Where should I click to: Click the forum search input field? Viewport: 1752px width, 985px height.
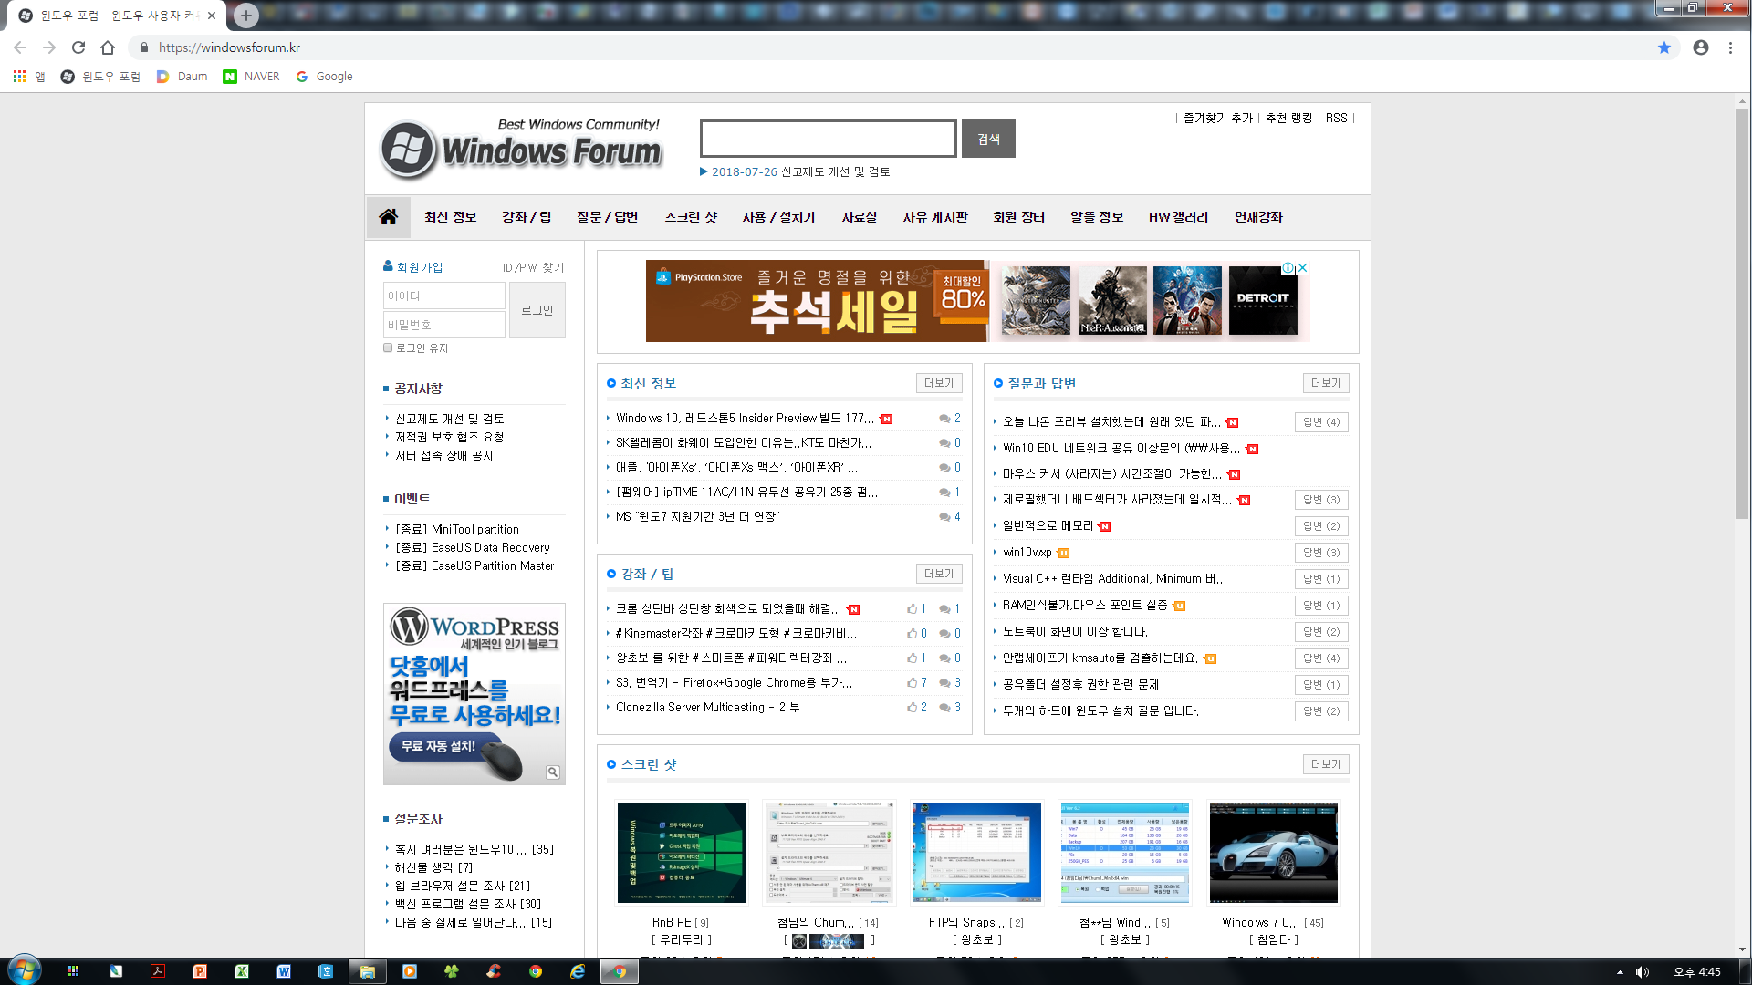(828, 139)
